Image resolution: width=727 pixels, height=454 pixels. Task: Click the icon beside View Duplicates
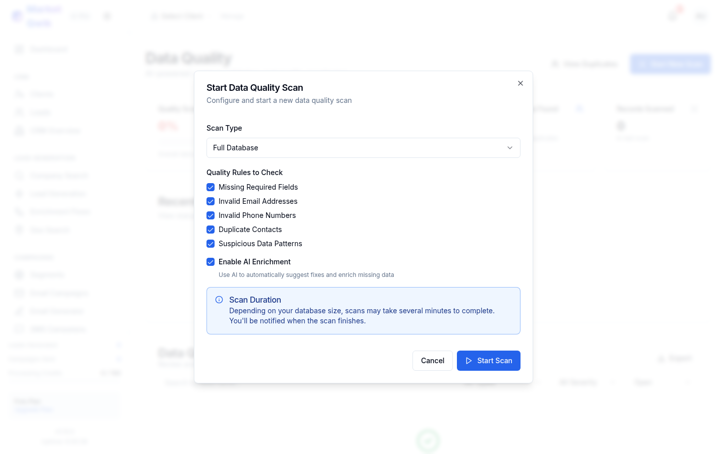(x=555, y=64)
